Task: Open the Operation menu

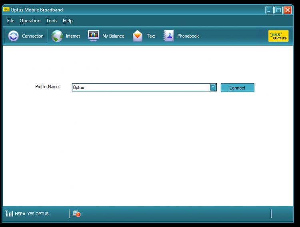Action: click(x=30, y=21)
